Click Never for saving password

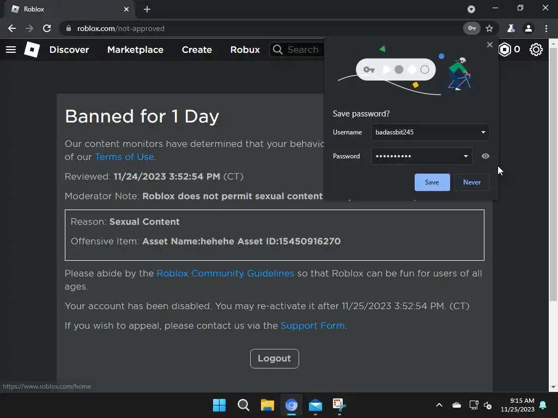[472, 182]
